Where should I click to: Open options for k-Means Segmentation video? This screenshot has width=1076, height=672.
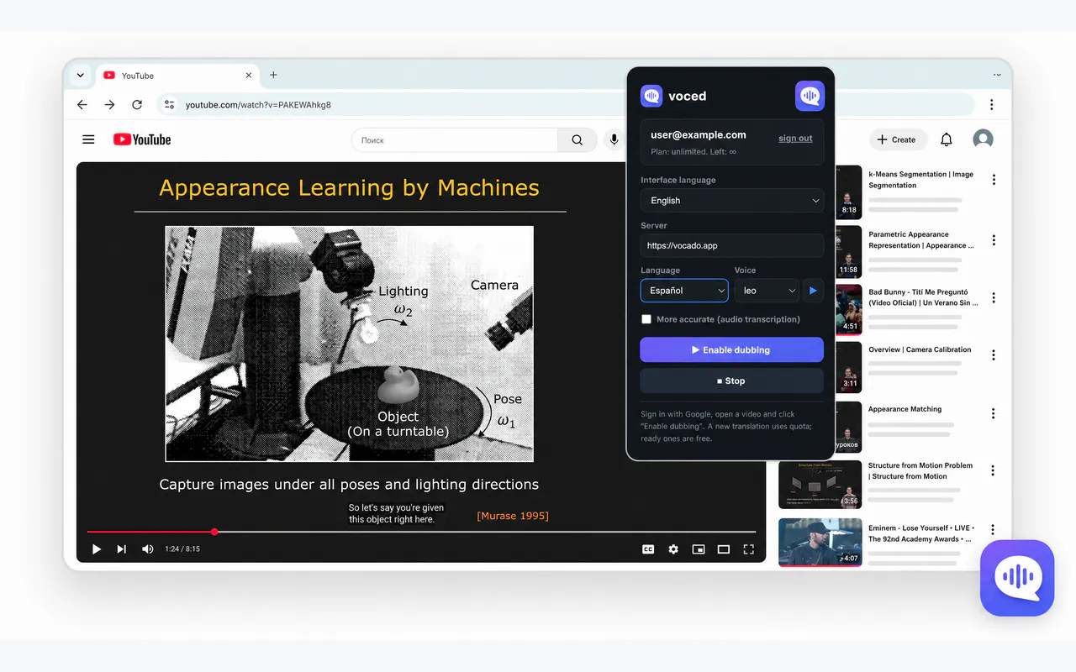click(994, 180)
